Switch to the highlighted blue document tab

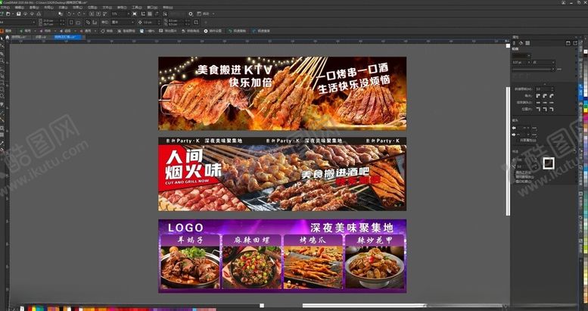67,37
